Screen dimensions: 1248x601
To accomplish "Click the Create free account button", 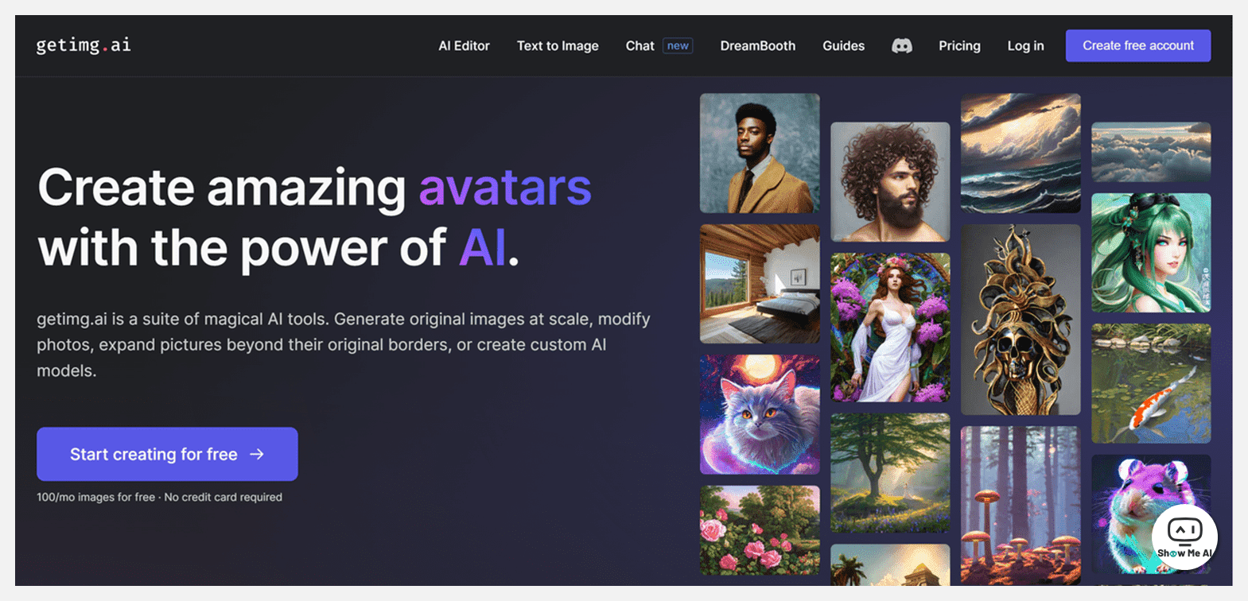I will [1138, 45].
